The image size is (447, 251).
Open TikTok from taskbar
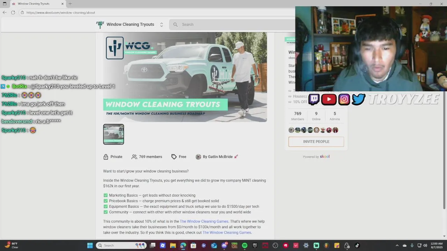[x=357, y=245]
